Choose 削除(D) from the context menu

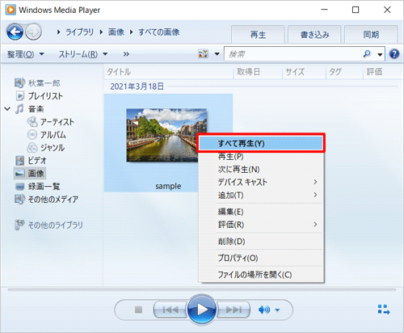pos(261,242)
